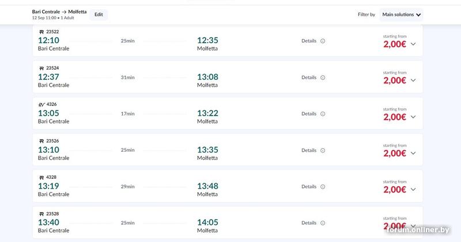
Task: Open Details for the 12:37 train
Action: [309, 78]
